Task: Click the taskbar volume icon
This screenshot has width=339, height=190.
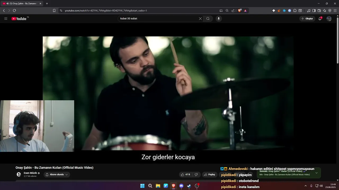Action: [321, 186]
